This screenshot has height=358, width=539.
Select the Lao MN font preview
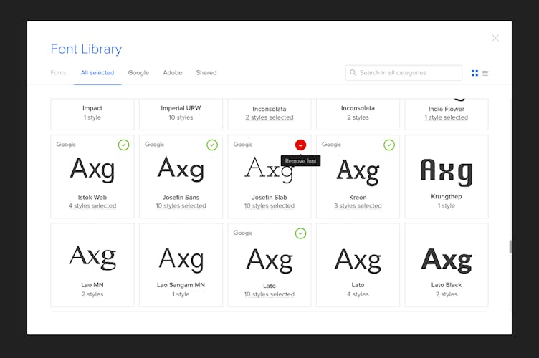(92, 258)
